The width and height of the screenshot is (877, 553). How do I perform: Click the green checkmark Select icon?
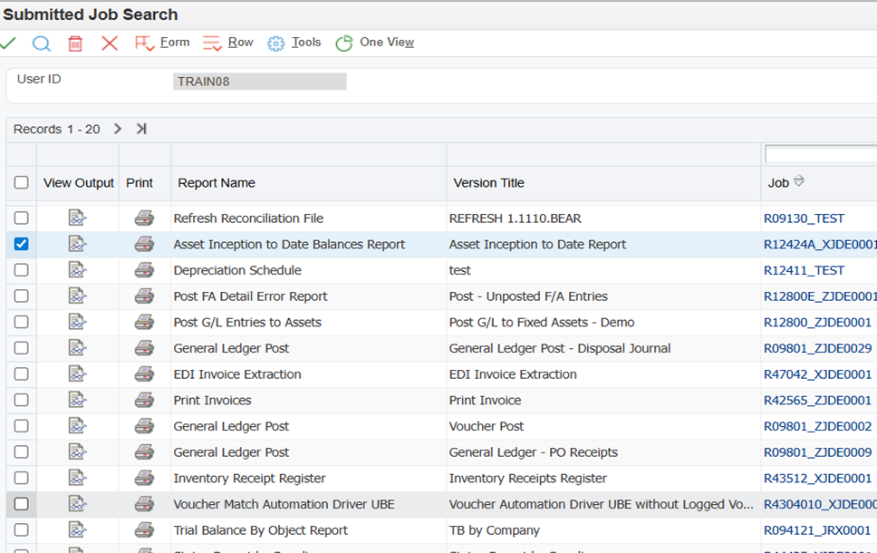click(9, 44)
